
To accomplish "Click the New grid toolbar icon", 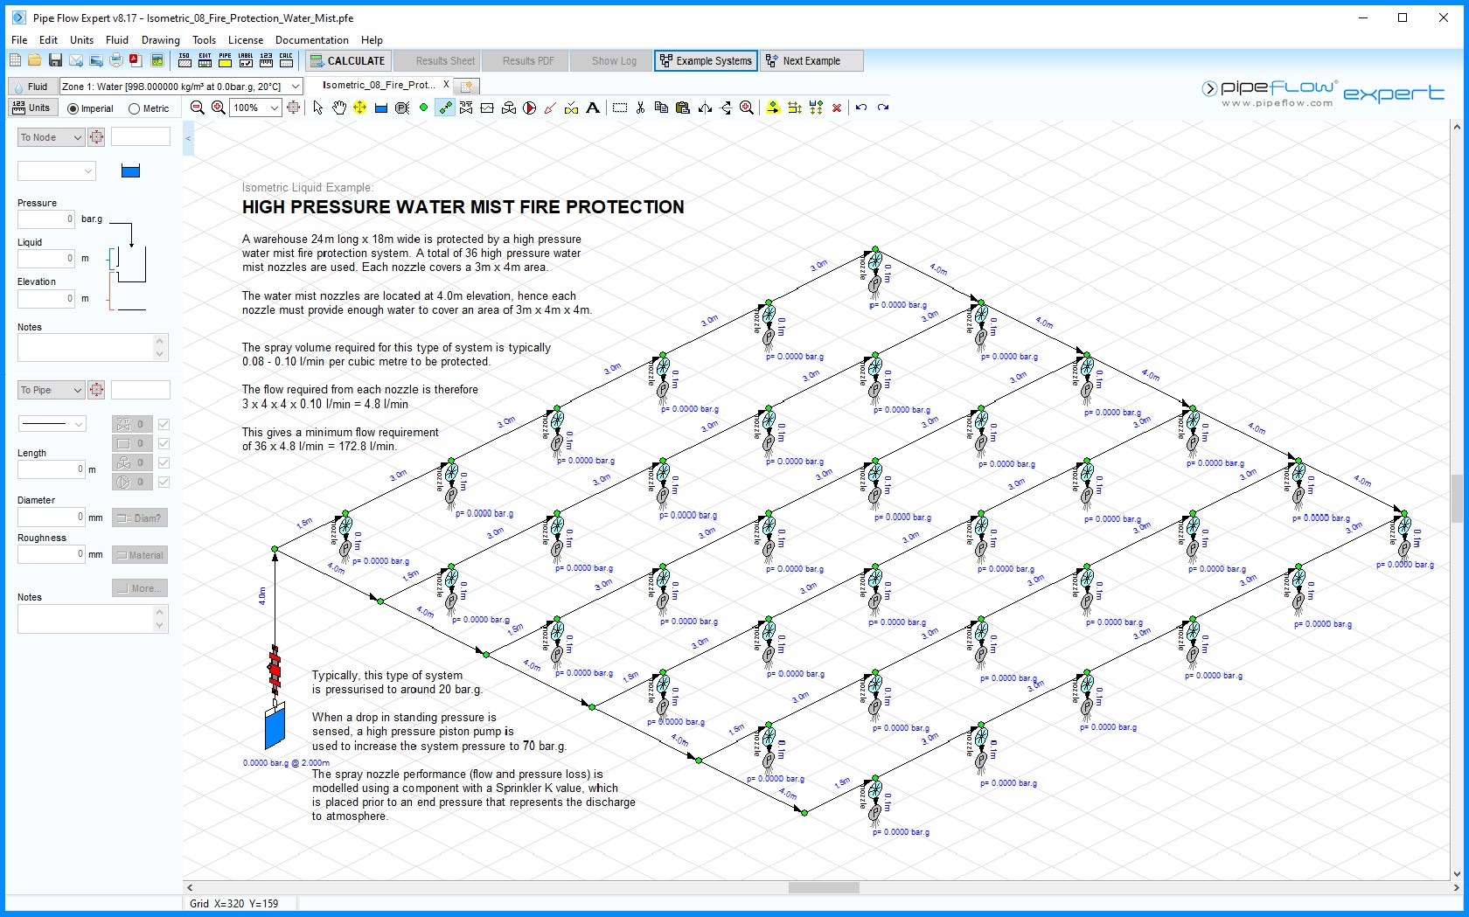I will [15, 60].
